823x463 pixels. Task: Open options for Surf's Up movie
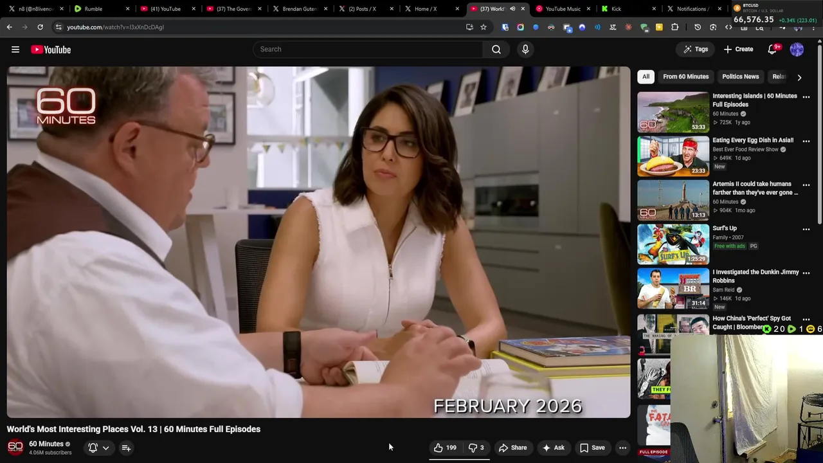pyautogui.click(x=806, y=229)
